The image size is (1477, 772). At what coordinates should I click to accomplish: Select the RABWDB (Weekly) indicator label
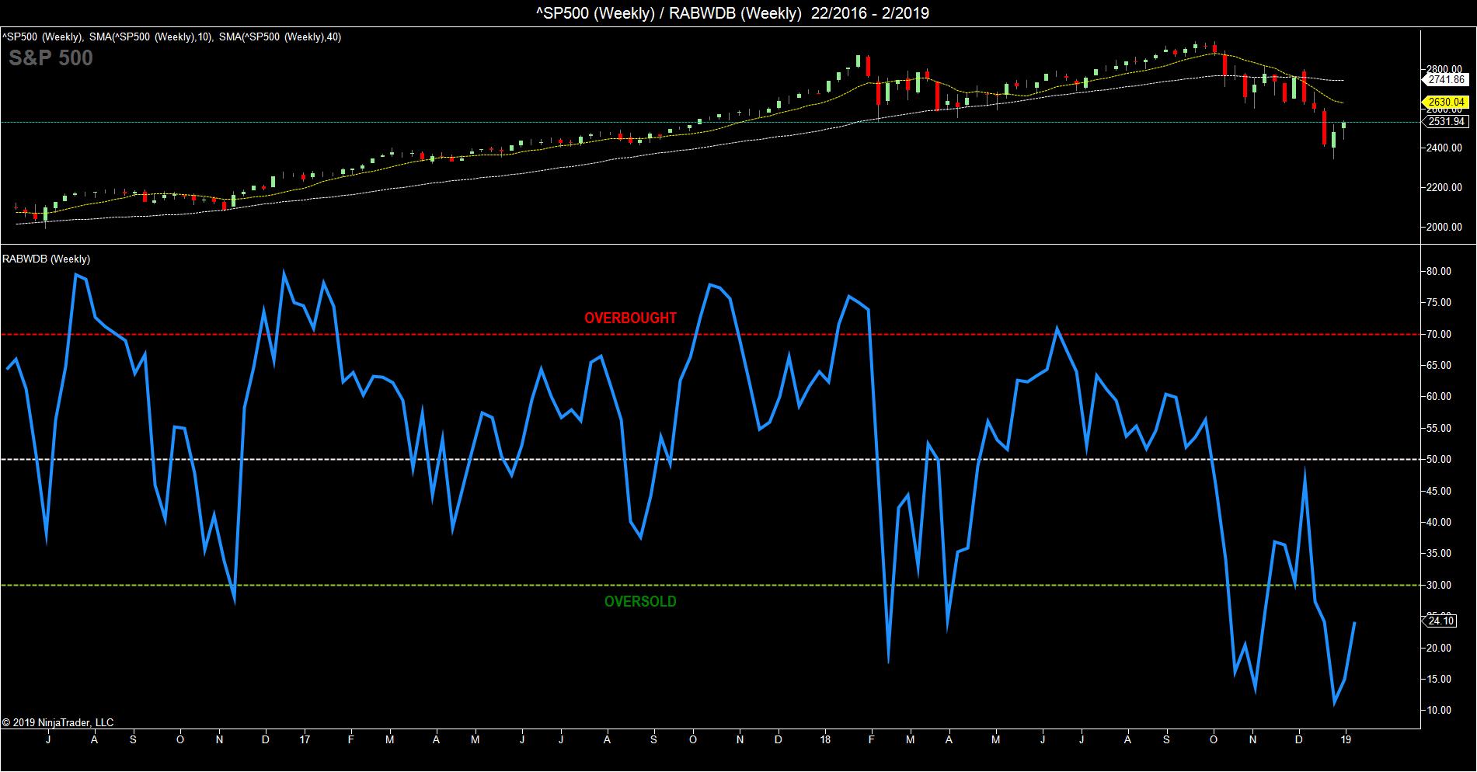47,259
